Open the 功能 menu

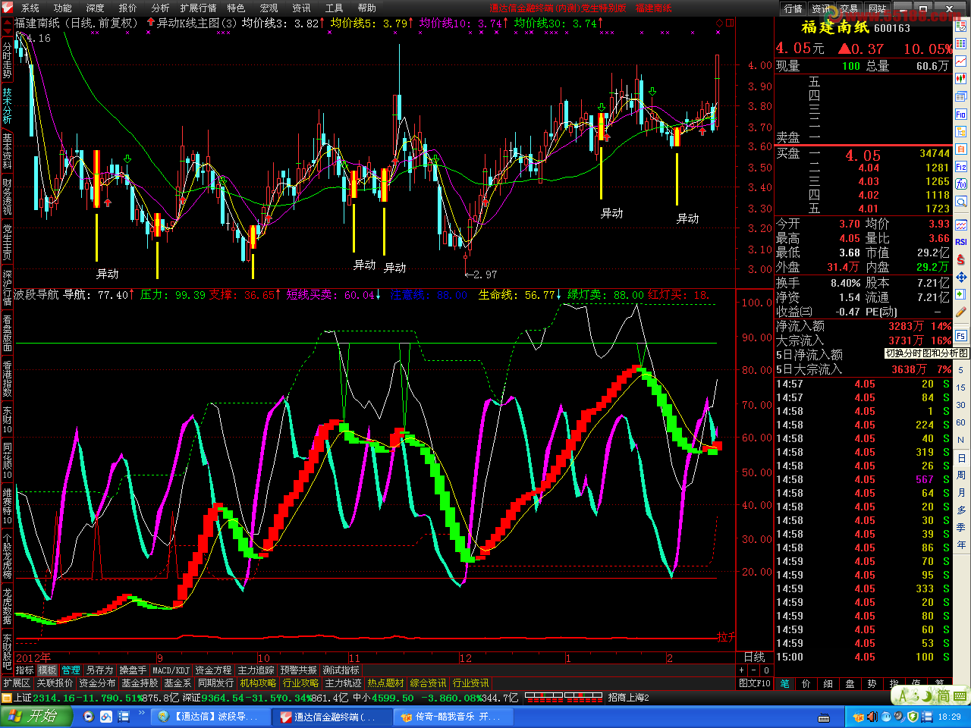[63, 8]
